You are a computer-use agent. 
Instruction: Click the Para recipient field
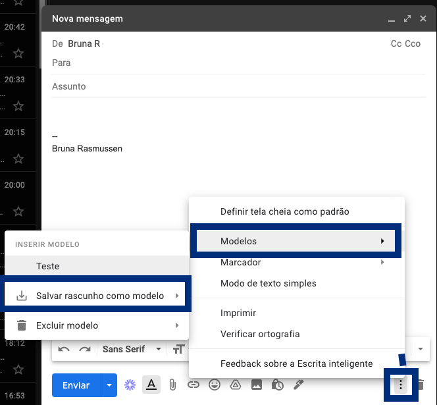pos(239,63)
